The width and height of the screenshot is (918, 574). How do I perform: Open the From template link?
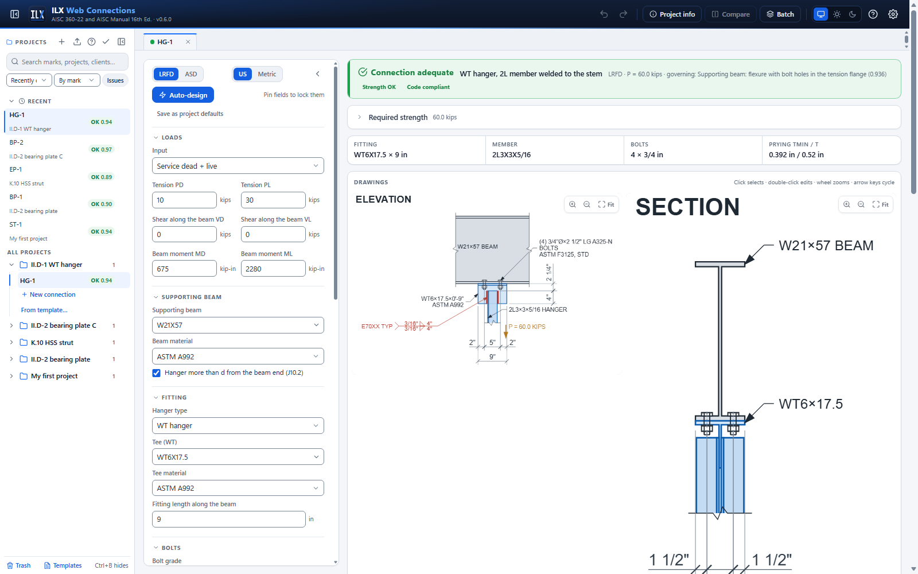pos(44,310)
